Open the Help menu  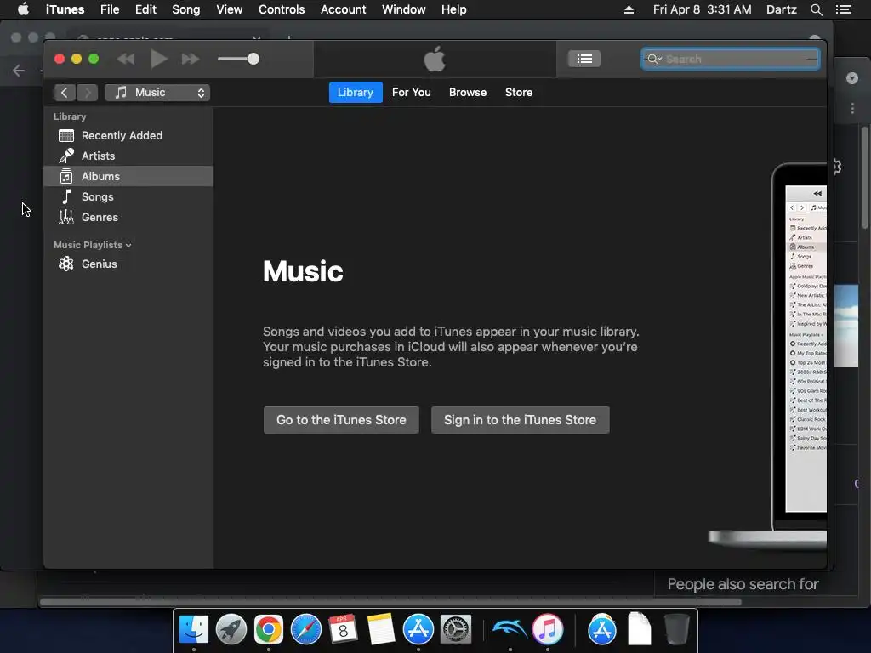pos(454,9)
